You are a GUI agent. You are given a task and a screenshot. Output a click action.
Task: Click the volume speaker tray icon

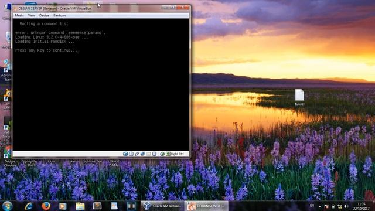click(x=346, y=206)
